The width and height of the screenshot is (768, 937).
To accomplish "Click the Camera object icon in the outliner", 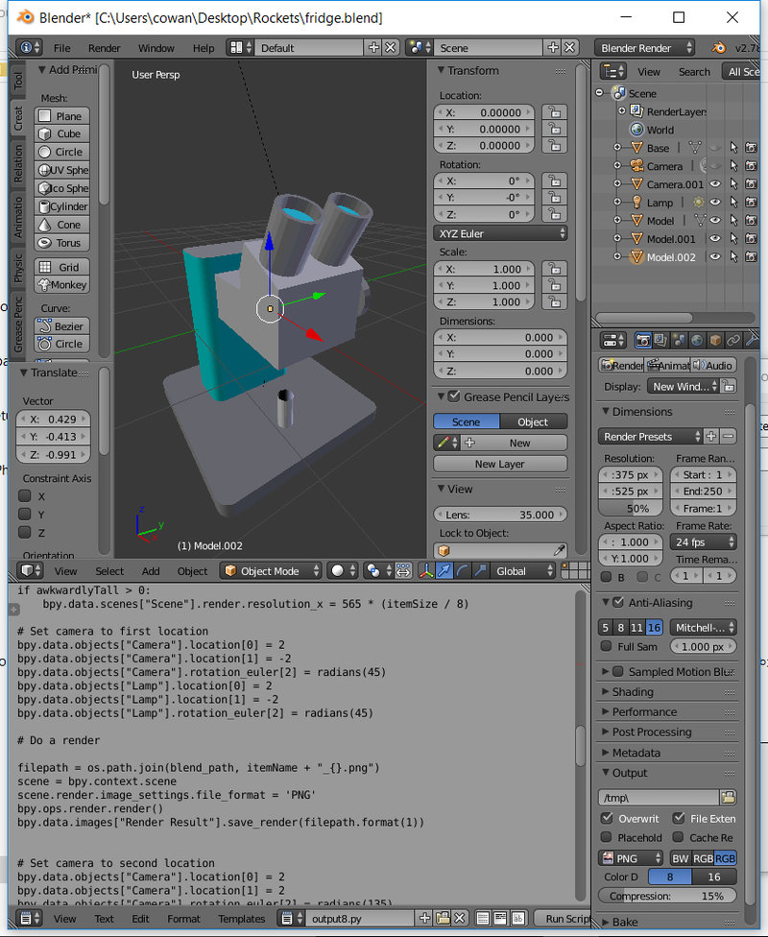I will click(x=636, y=166).
